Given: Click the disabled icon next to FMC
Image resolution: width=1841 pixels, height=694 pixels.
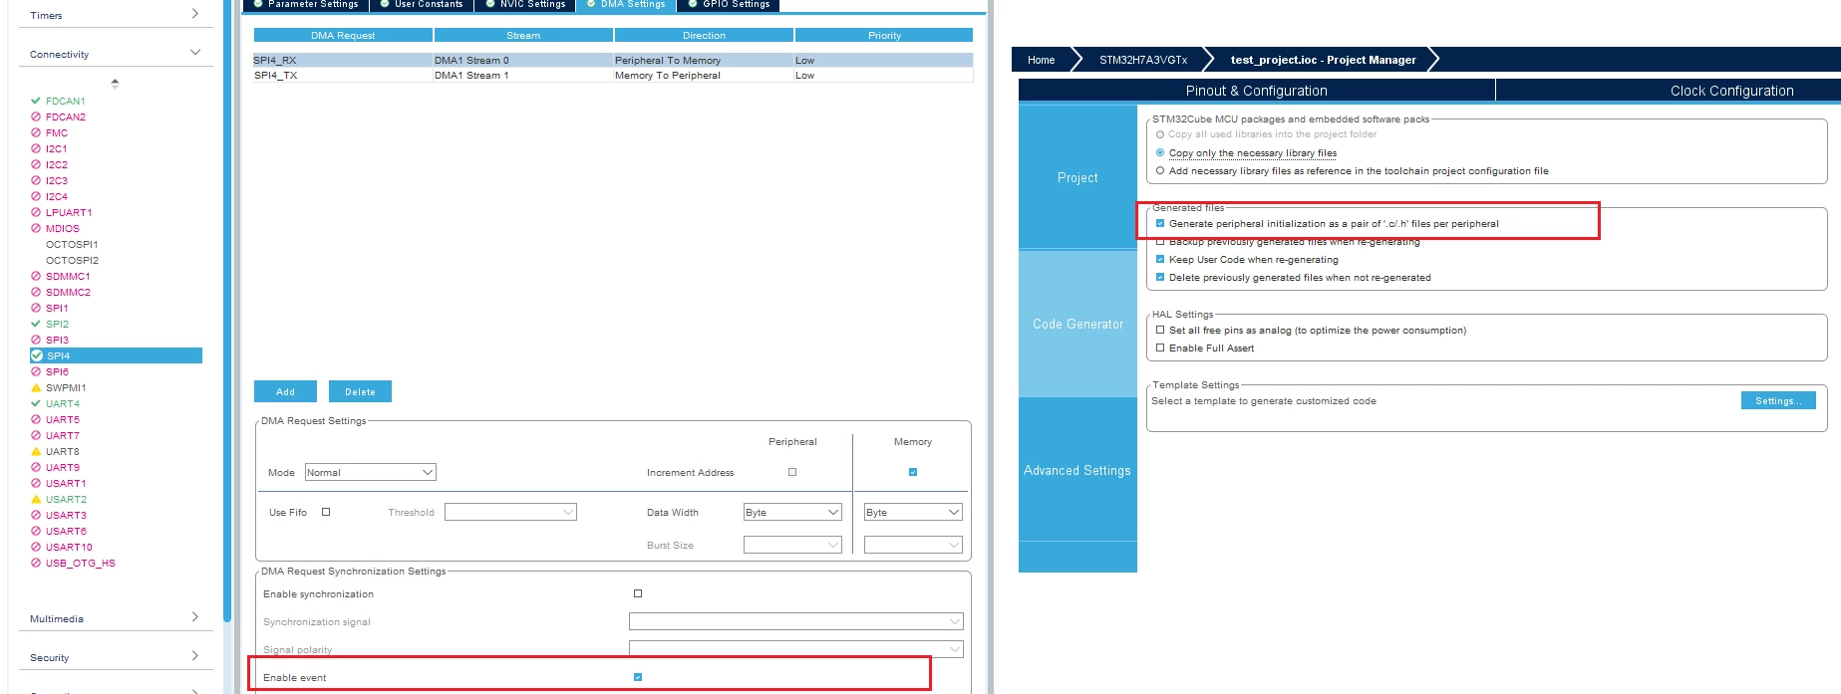Looking at the screenshot, I should (x=36, y=132).
